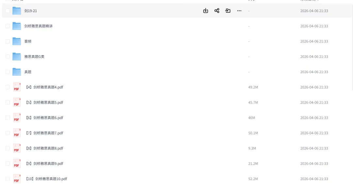Select checkbox of 【8】剑桥雅思真题8.pdf
This screenshot has width=353, height=184.
pos(8,148)
